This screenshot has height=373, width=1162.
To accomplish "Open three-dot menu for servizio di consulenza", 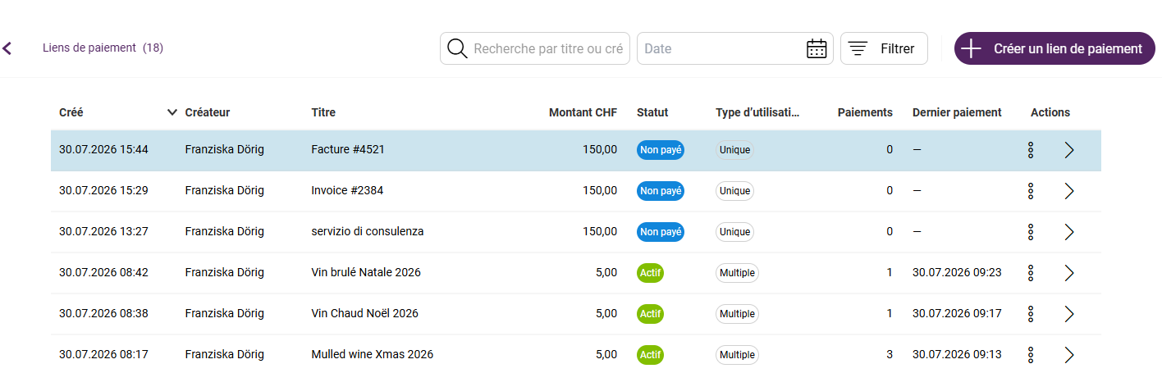I will pos(1031,232).
